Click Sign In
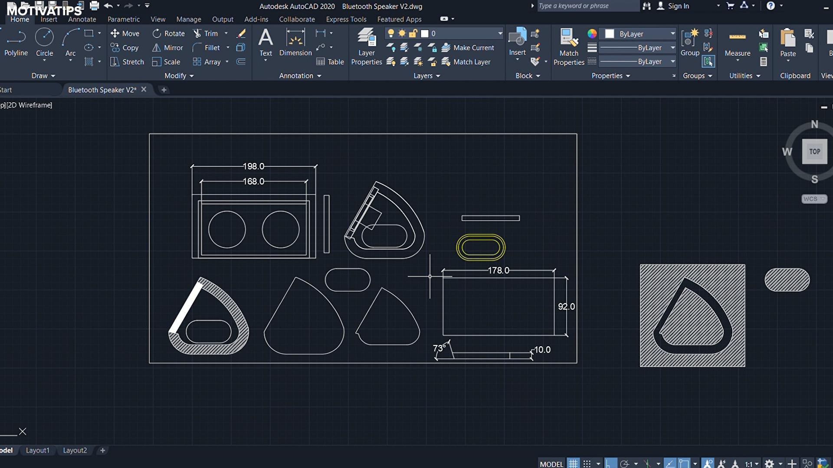The width and height of the screenshot is (833, 468). point(678,6)
